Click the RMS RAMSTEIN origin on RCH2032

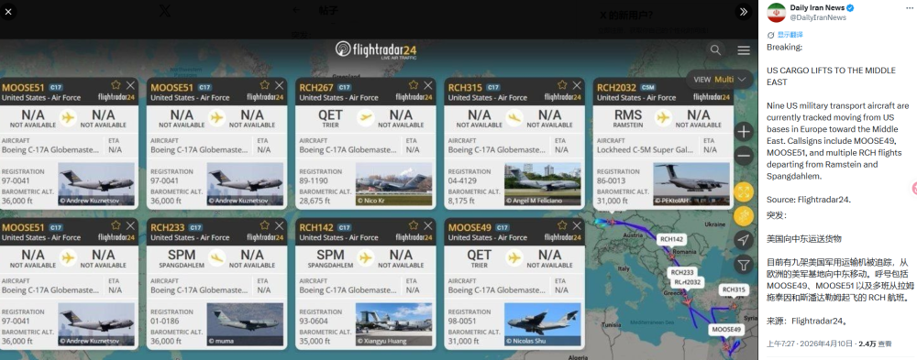pos(627,118)
